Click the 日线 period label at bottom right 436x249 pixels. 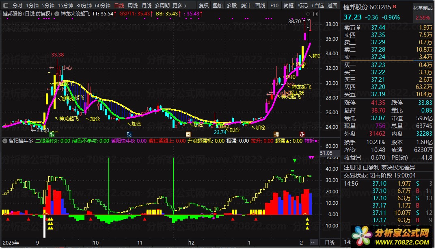330,243
